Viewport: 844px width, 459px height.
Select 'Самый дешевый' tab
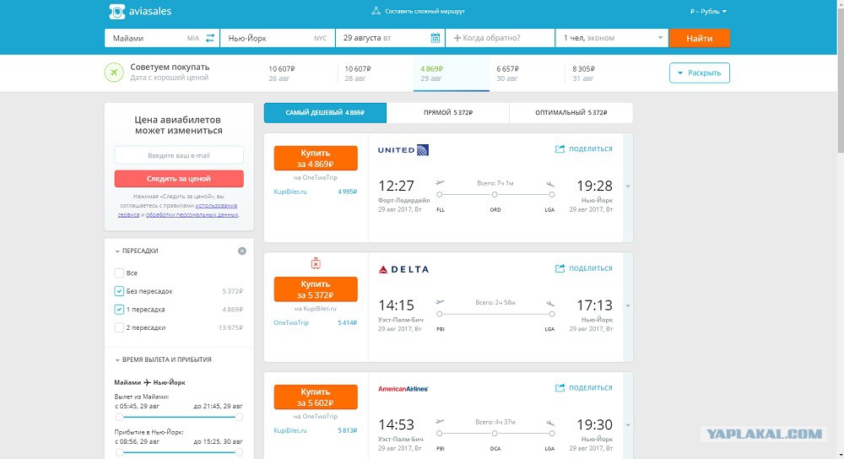[325, 112]
